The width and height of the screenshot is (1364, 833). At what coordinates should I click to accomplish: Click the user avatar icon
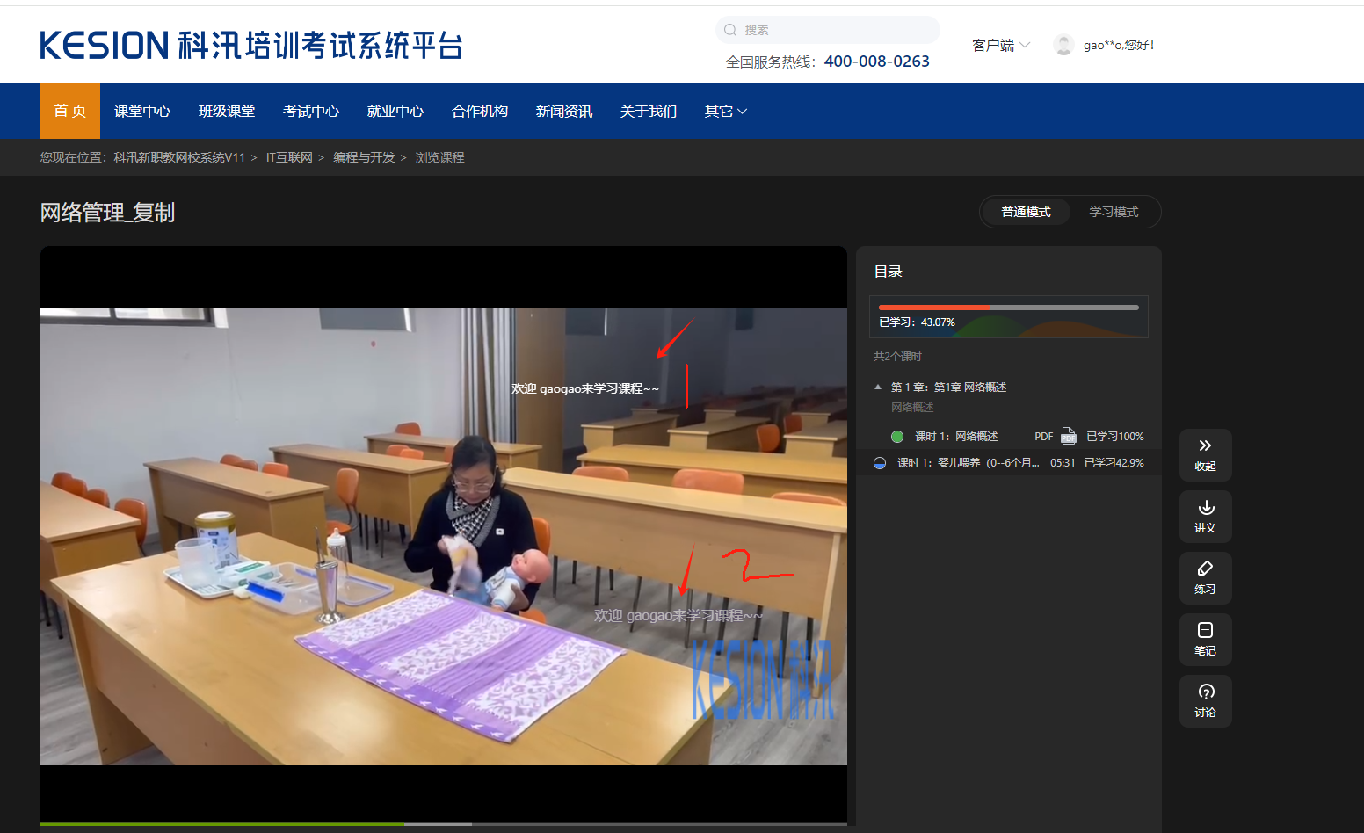pos(1063,45)
